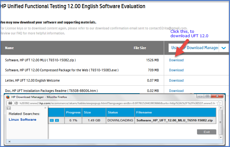Click 'Letter, HP UFT 12.00 English Welcome' text
This screenshot has width=230, height=147.
coord(32,80)
